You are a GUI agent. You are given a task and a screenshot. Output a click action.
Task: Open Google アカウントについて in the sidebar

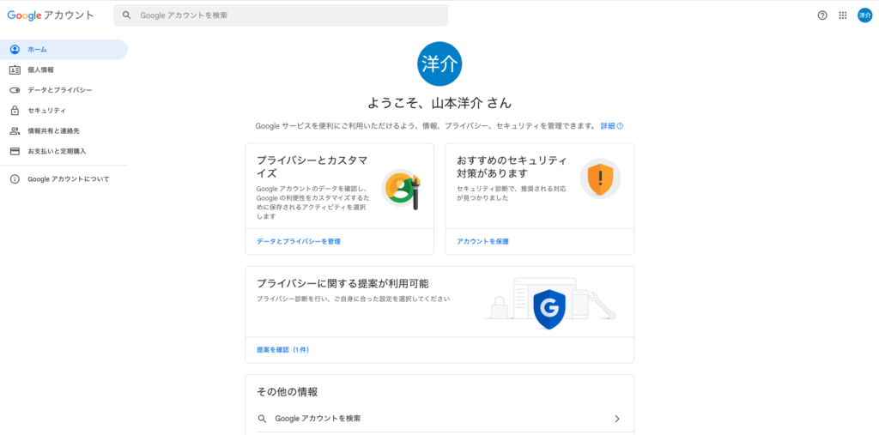64,179
